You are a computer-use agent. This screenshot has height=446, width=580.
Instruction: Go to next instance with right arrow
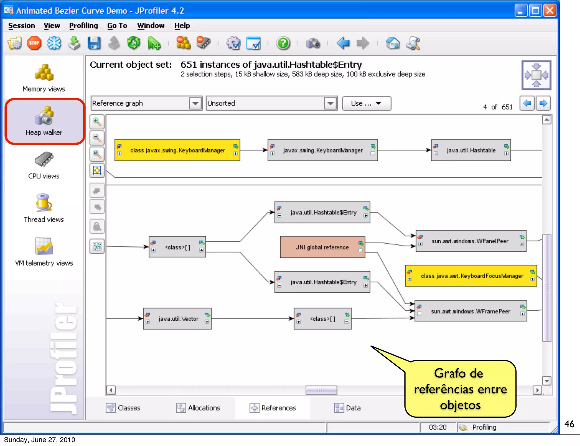[x=543, y=103]
